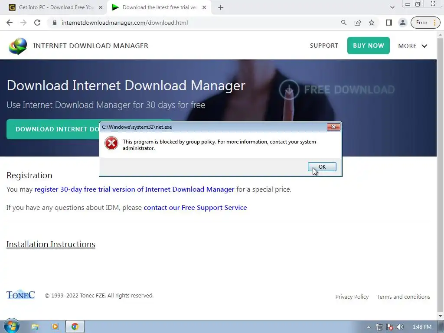Image resolution: width=444 pixels, height=333 pixels.
Task: Close the net.exe dialog with the X
Action: (333, 127)
